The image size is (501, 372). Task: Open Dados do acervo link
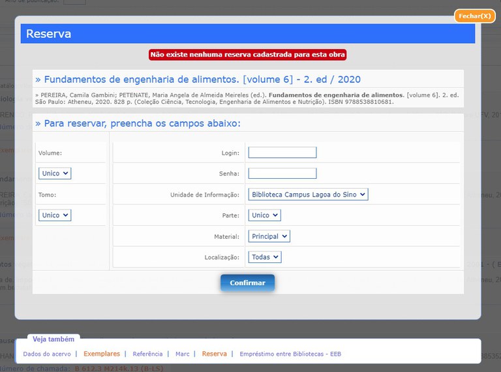click(x=47, y=354)
